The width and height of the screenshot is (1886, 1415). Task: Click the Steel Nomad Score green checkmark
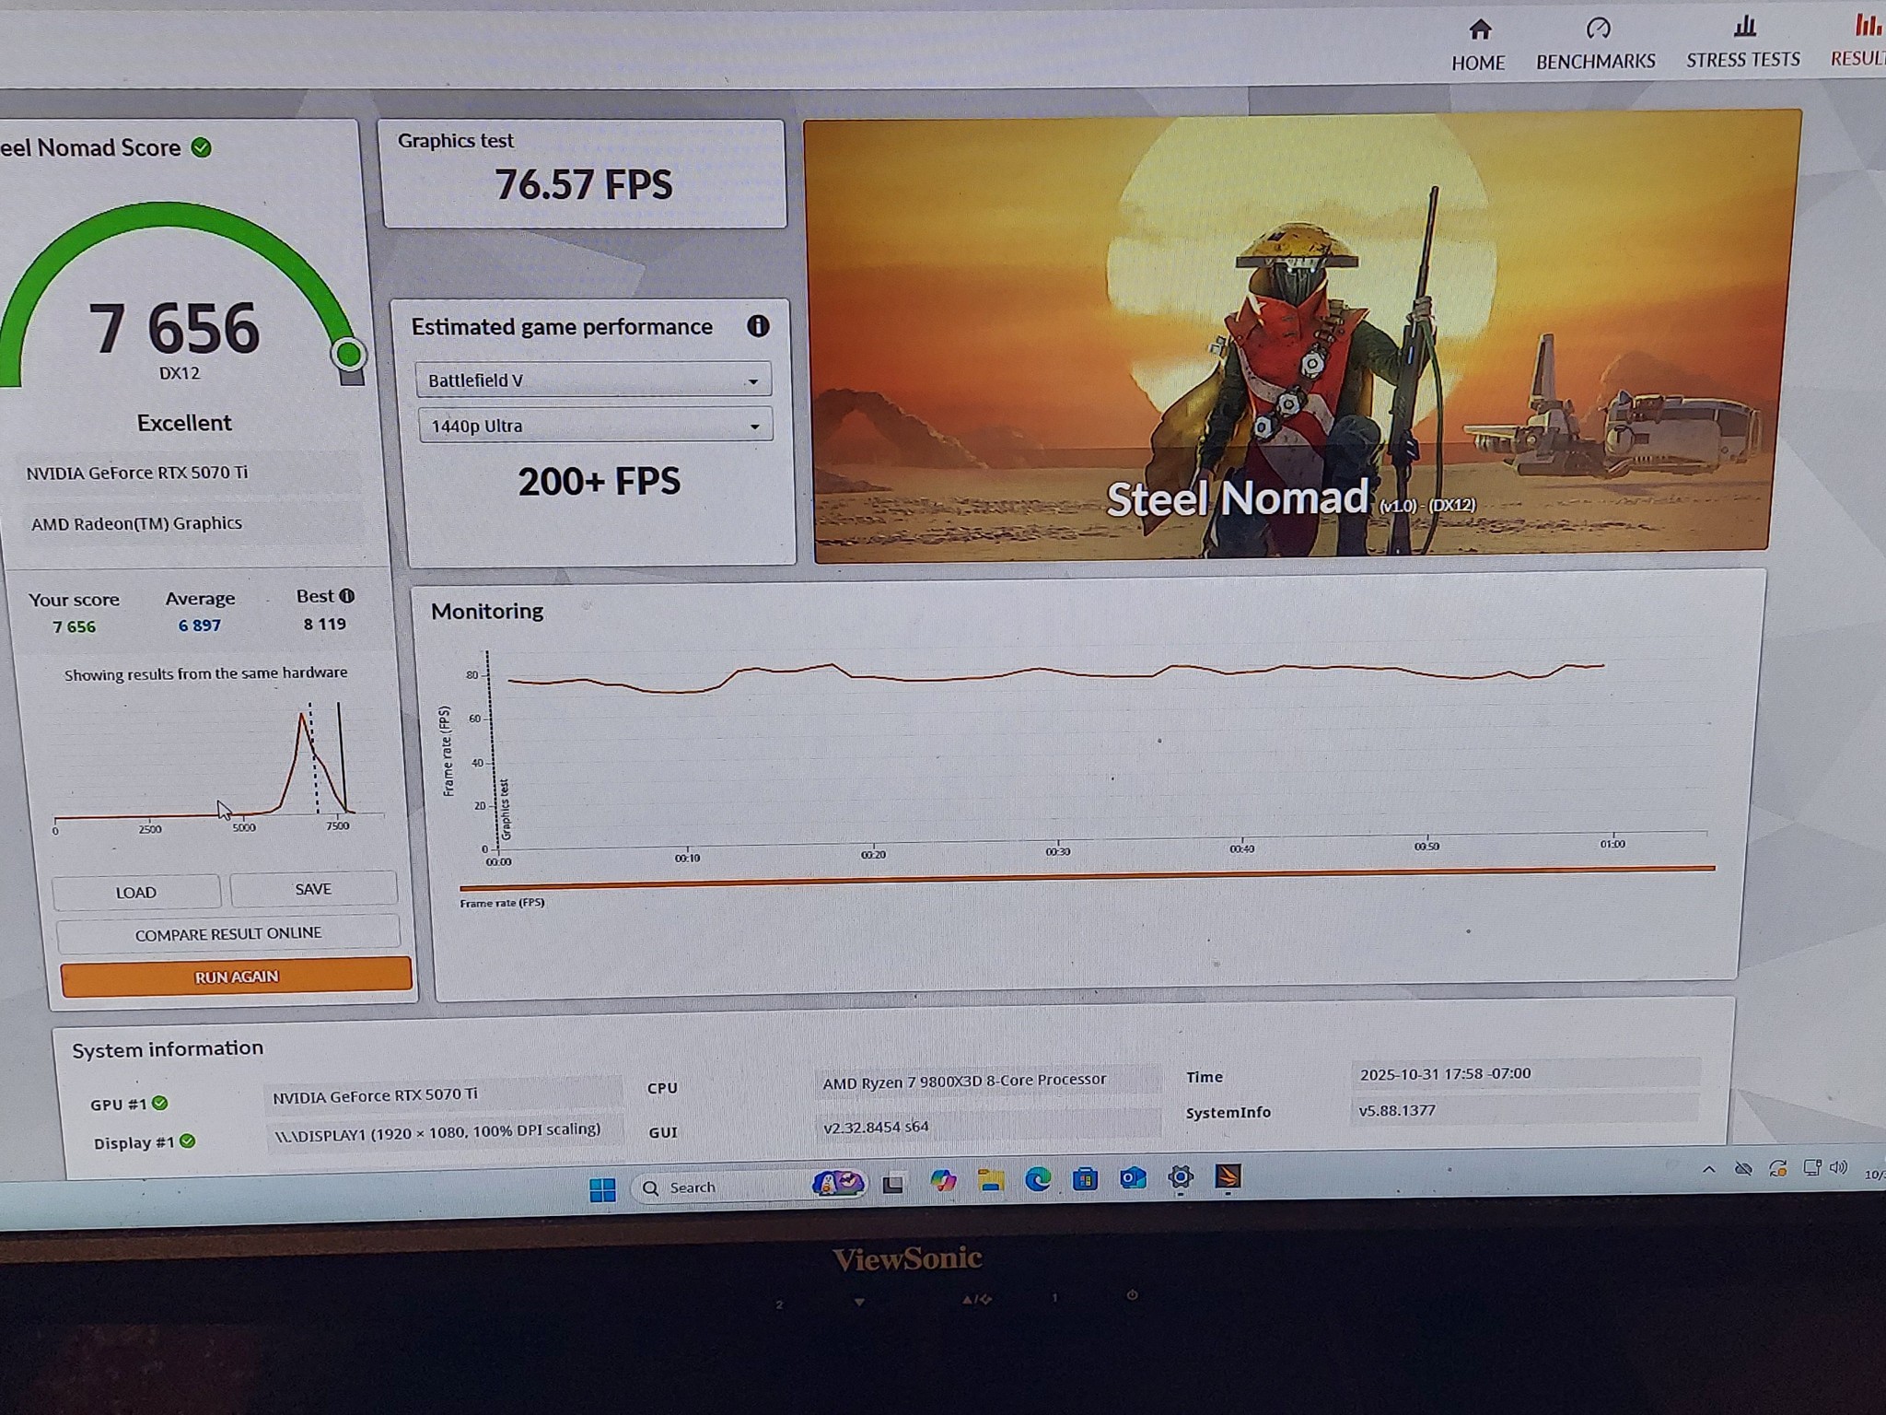coord(202,147)
